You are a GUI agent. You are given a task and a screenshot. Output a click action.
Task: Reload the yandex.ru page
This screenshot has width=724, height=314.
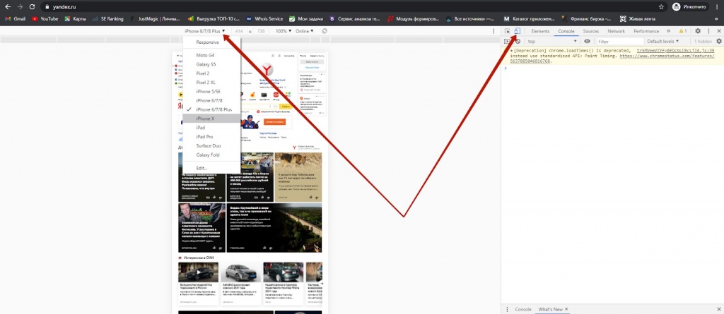pos(32,7)
